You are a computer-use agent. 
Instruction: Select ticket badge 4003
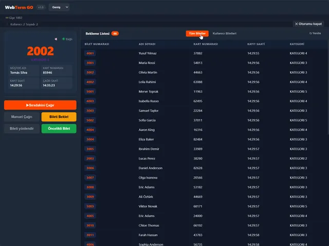[x=90, y=101]
